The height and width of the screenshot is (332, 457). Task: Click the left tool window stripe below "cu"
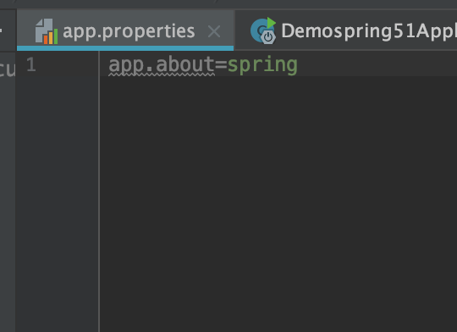point(8,204)
